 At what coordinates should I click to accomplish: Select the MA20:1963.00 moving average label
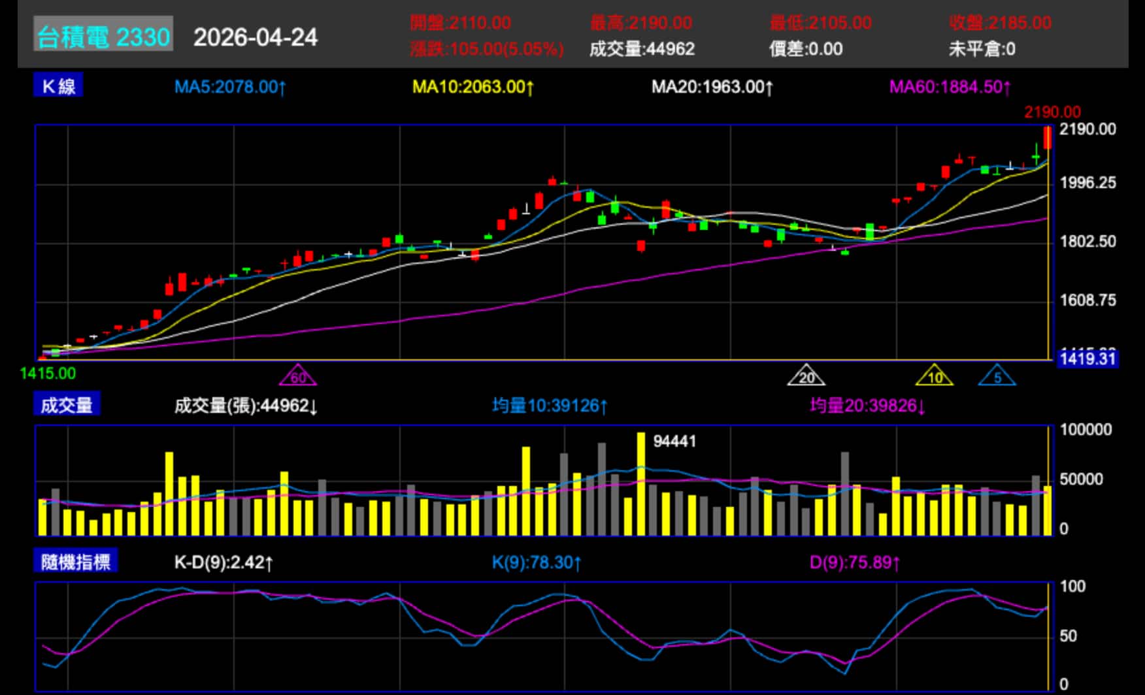point(712,87)
